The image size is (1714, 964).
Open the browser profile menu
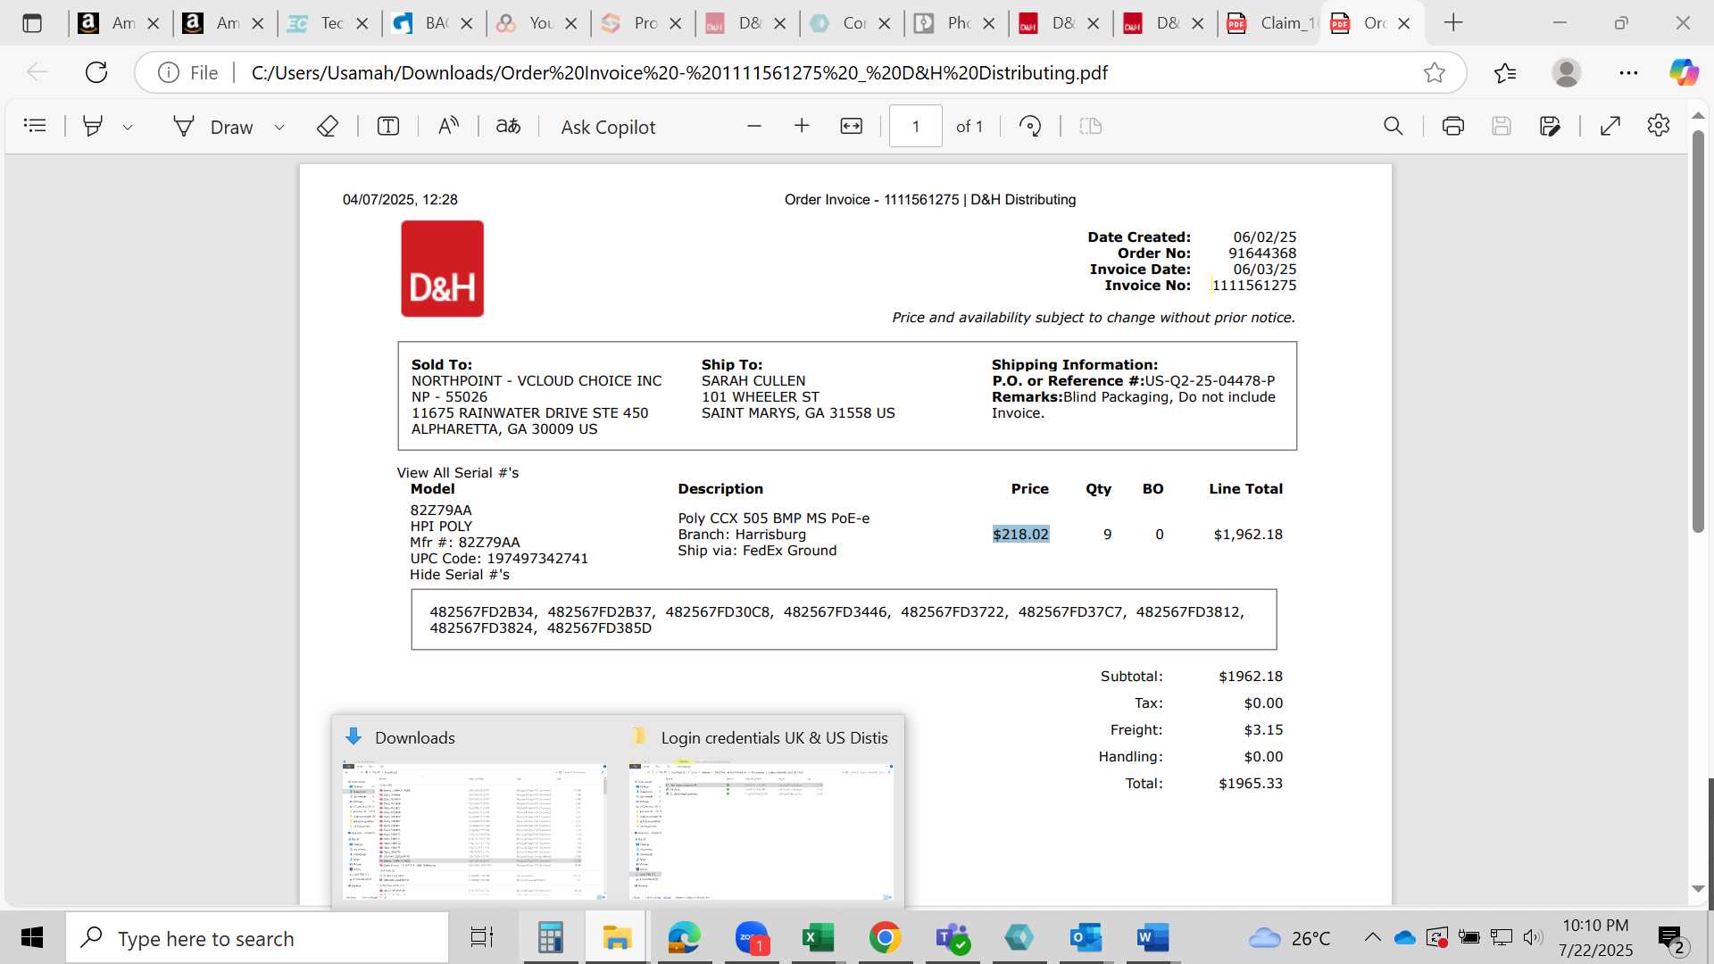1567,72
